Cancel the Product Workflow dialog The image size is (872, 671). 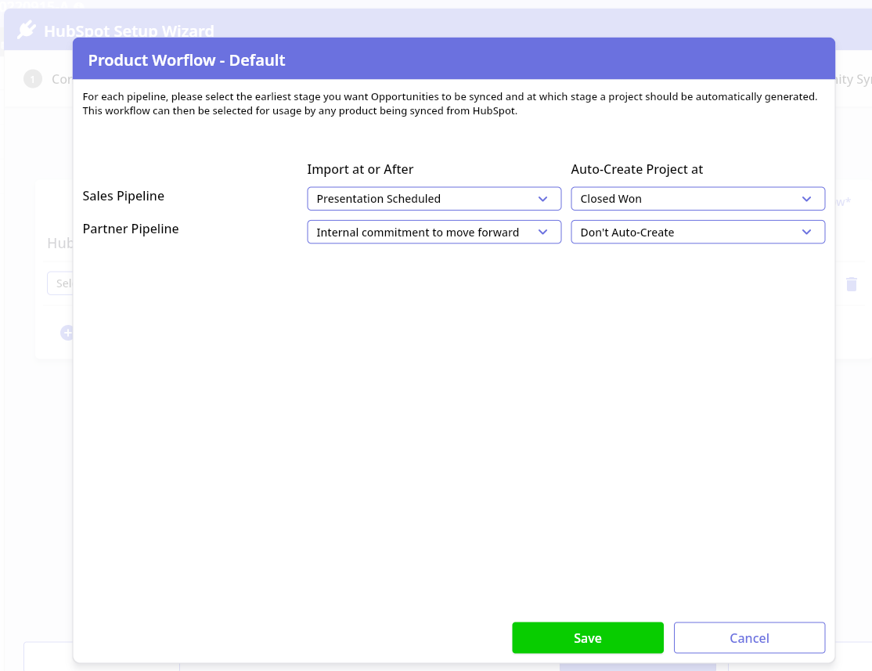[749, 638]
